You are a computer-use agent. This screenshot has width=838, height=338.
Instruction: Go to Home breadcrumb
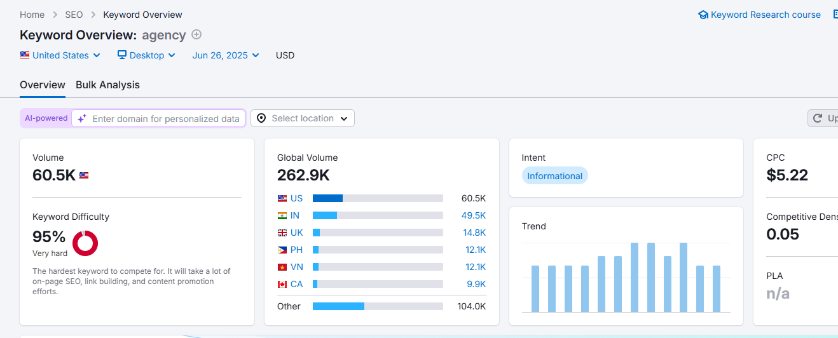pyautogui.click(x=32, y=15)
